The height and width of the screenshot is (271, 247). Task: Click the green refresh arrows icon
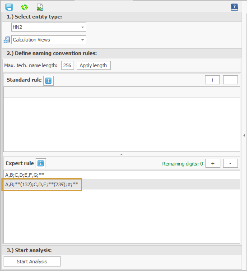pos(24,7)
